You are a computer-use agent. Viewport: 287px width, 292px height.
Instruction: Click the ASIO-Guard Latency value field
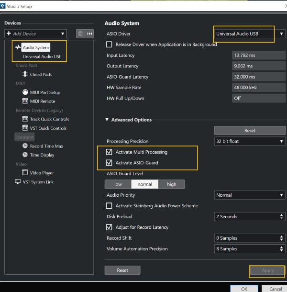(x=259, y=77)
